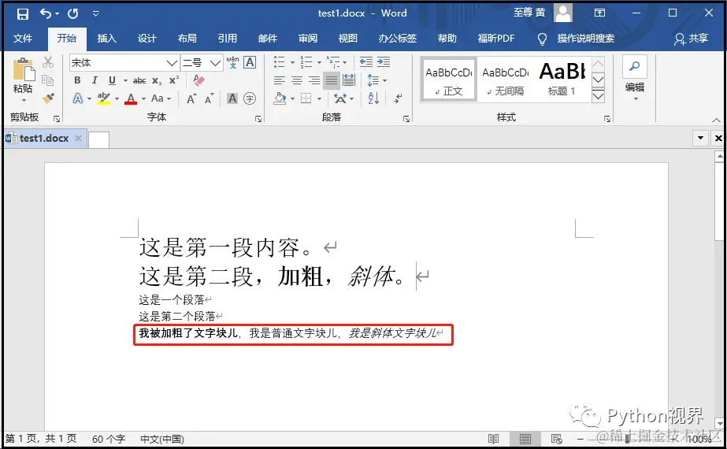This screenshot has height=449, width=727.
Task: Apply the yellow text highlight color
Action: pyautogui.click(x=104, y=98)
